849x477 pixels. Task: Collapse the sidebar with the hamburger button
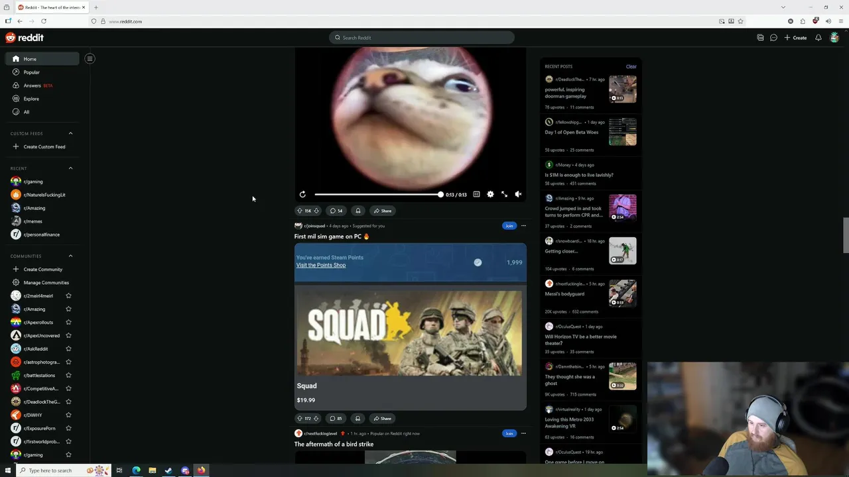tap(90, 58)
